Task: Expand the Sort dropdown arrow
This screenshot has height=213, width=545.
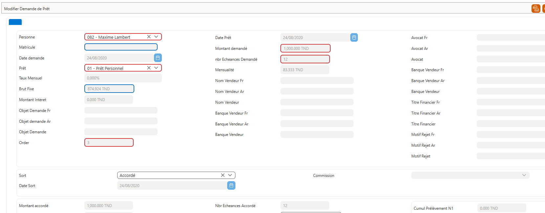Action: (230, 175)
